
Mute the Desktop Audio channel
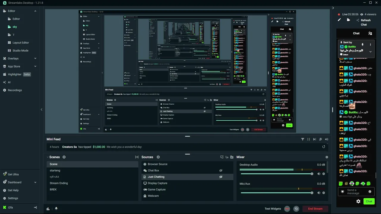click(x=319, y=174)
